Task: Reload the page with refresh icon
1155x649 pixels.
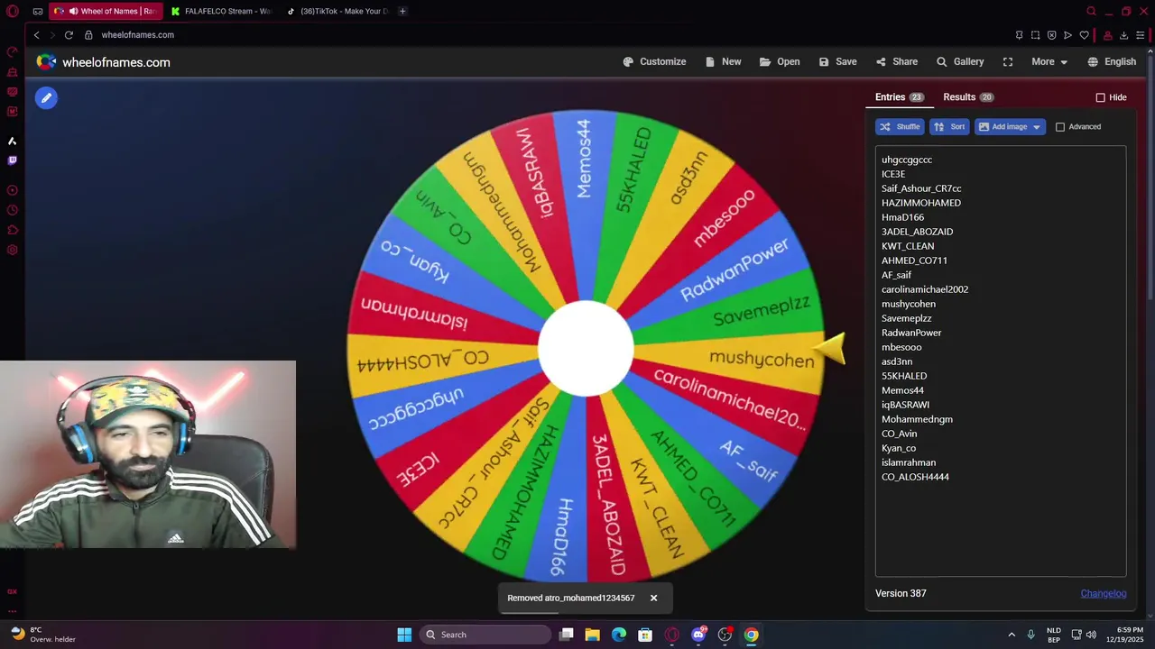Action: [69, 35]
